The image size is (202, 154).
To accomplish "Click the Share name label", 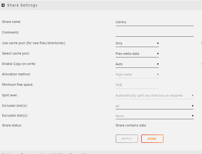I will click(11, 22).
